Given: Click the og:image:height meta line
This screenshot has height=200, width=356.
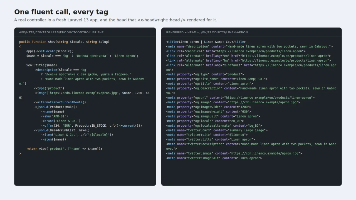Looking at the screenshot, I should (209, 112).
